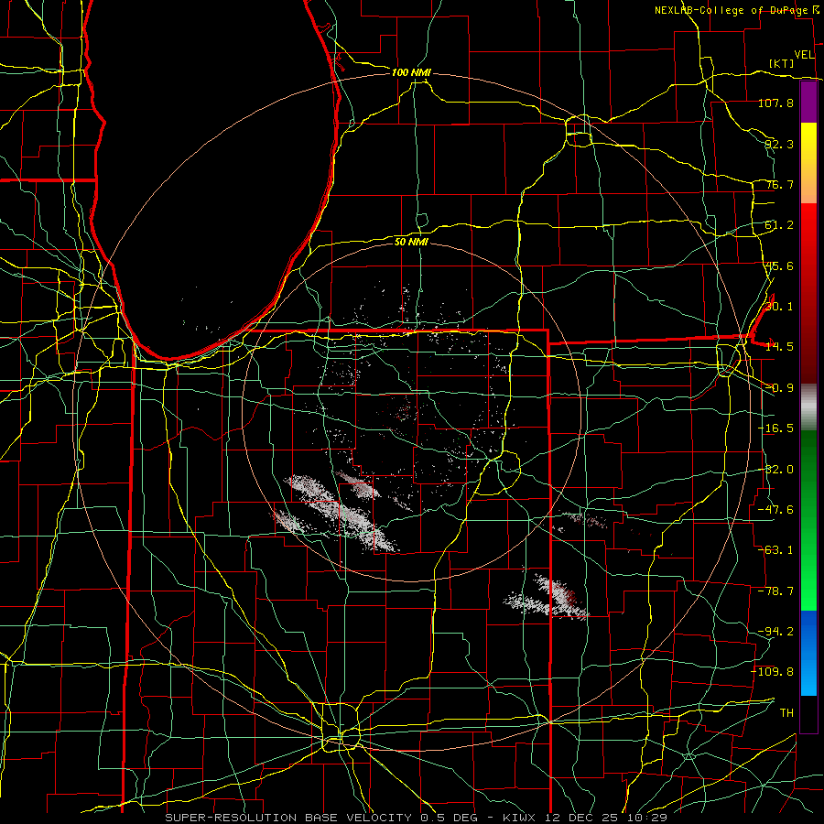
Task: Click the "50 NMI" range ring label
Action: 411,242
